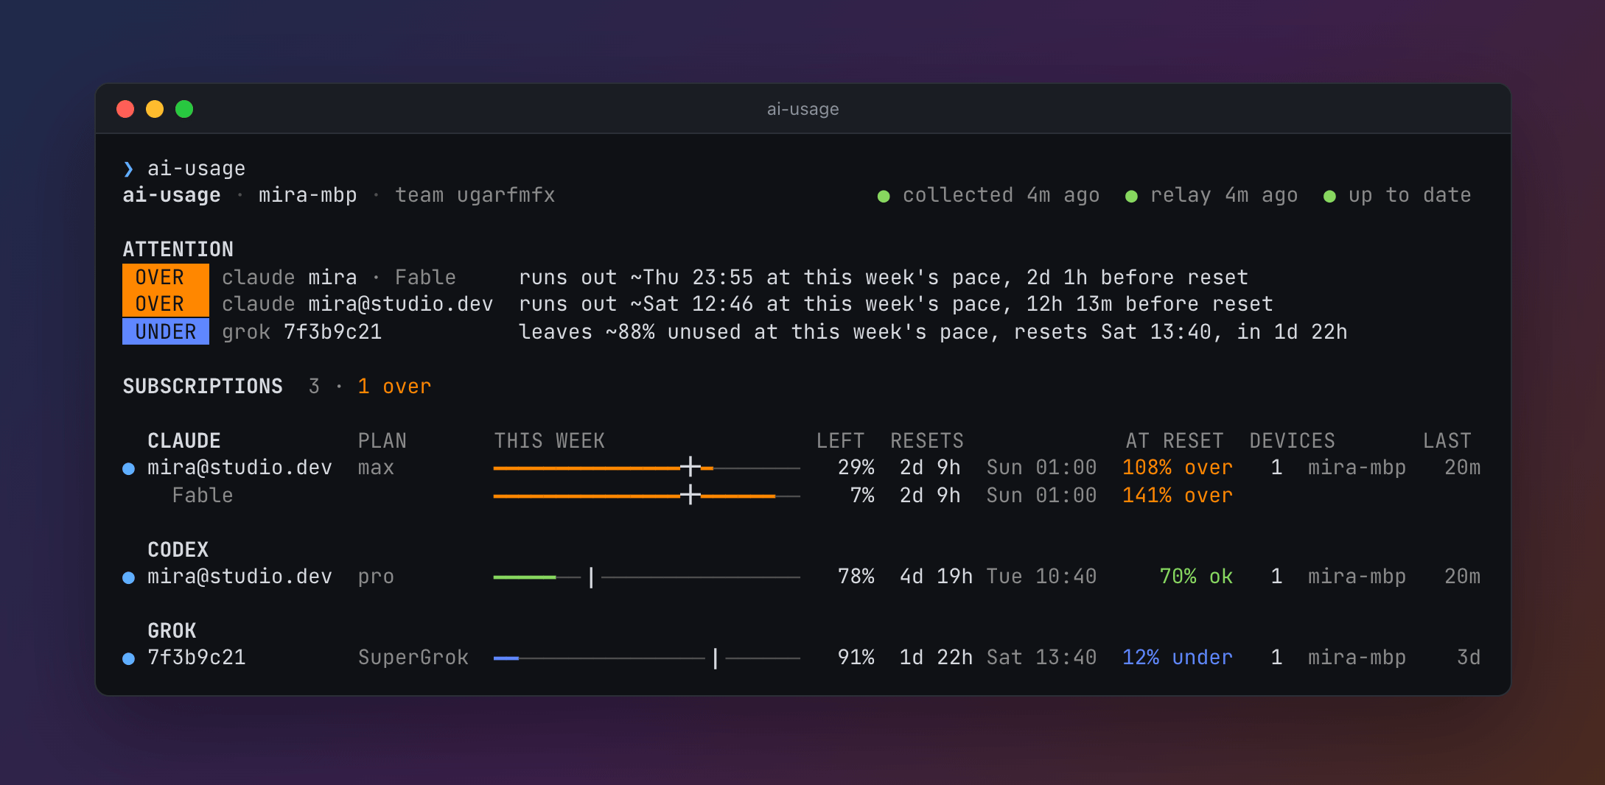Click the 78% left value
Viewport: 1605px width, 785px height.
coord(856,577)
